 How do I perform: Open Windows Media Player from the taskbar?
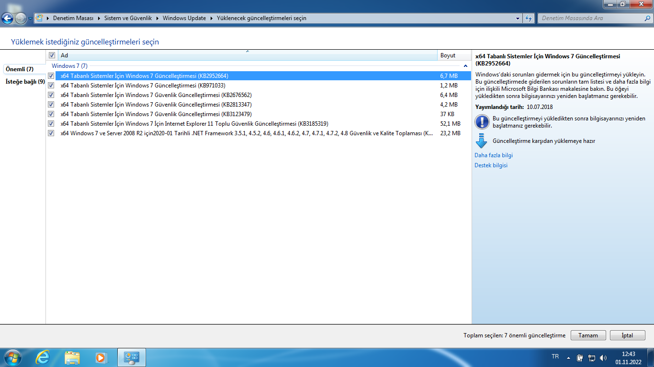coord(101,357)
